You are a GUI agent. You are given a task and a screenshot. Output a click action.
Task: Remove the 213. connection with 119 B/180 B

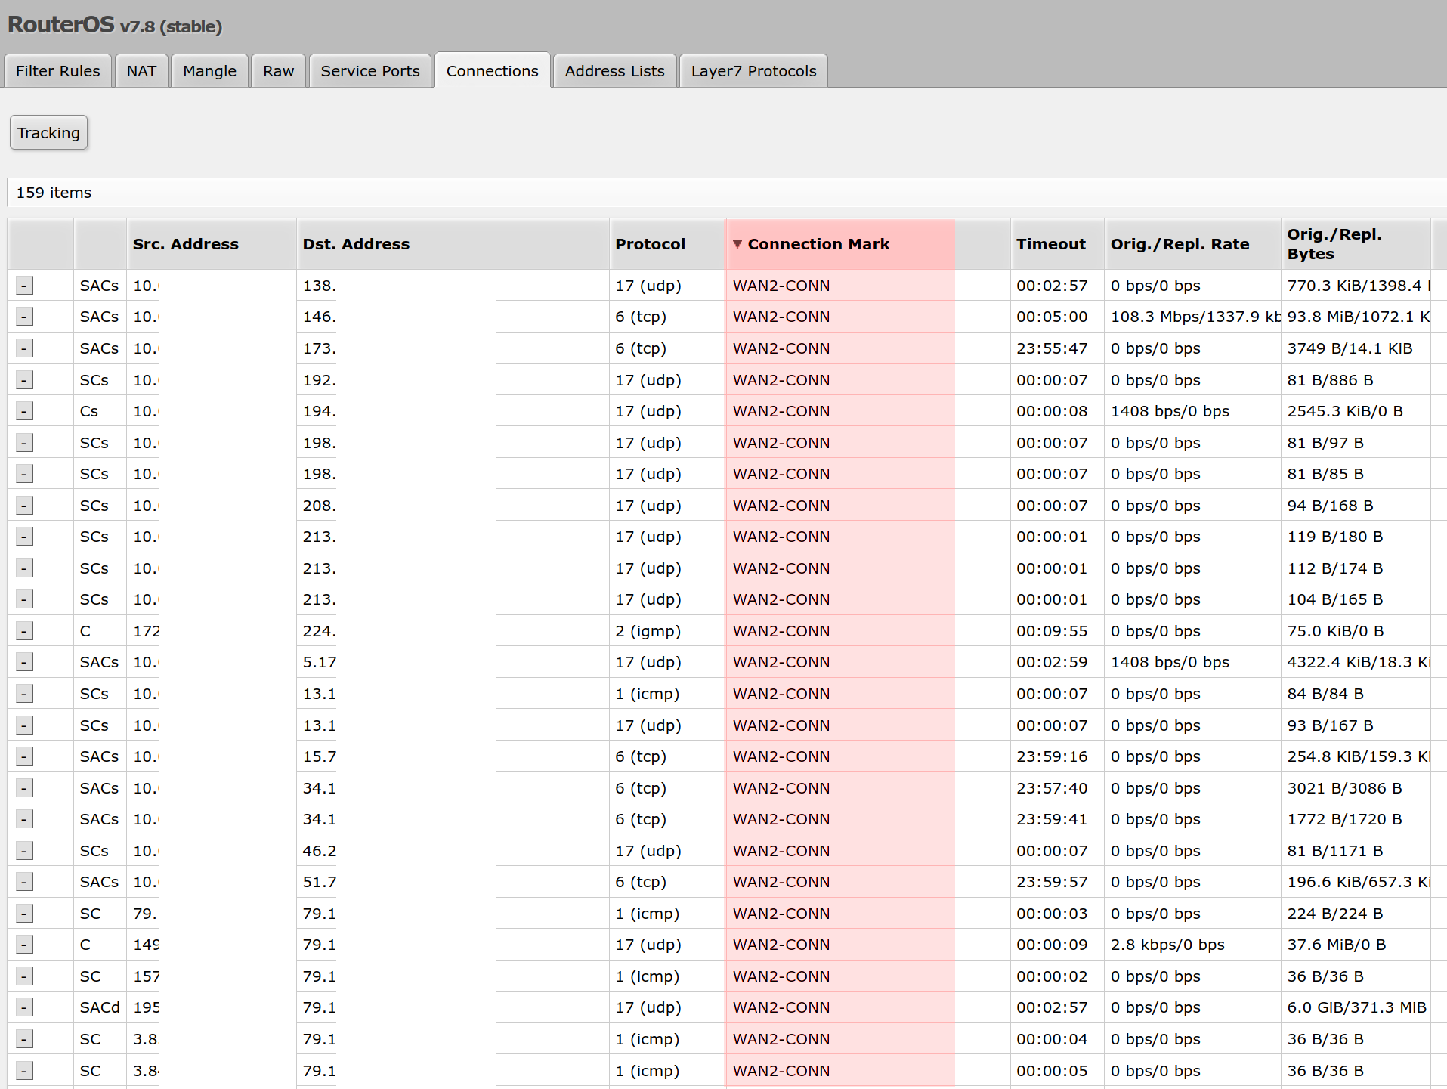24,537
